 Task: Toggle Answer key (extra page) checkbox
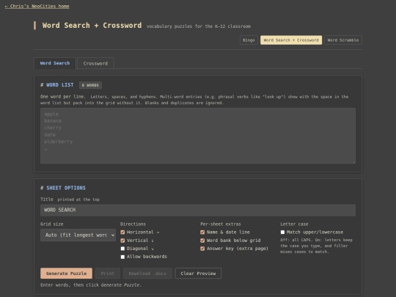tap(202, 249)
